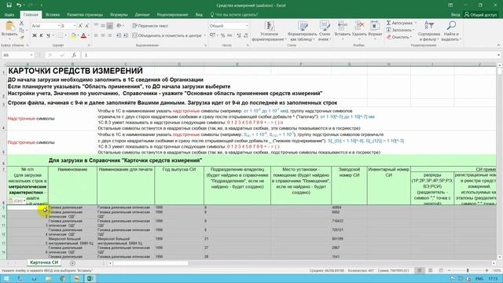Toggle center horizontal alignment
503x283 pixels.
[x=103, y=35]
